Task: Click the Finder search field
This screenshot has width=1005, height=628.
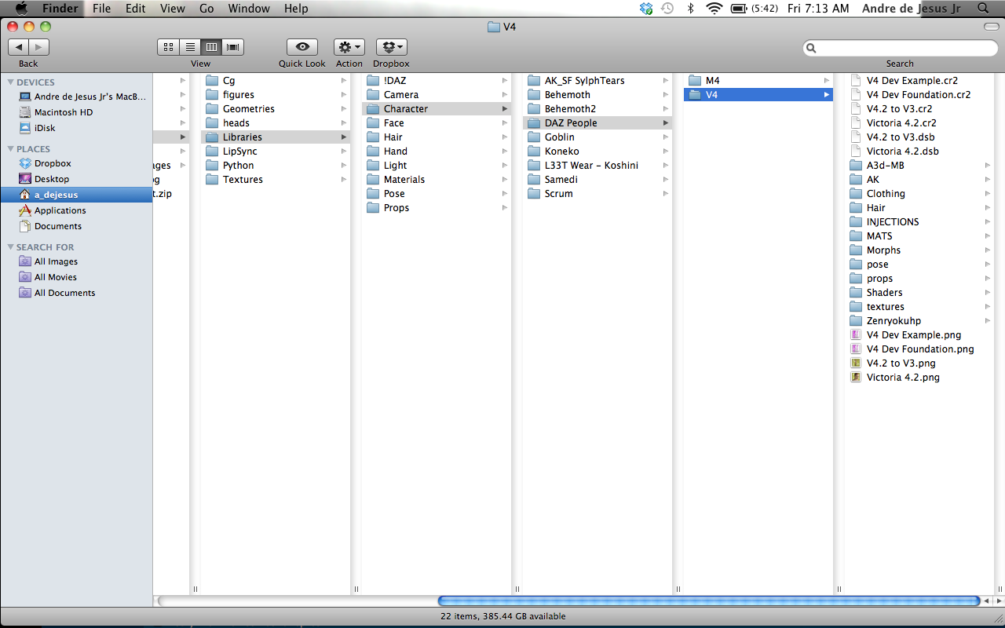Action: point(900,48)
